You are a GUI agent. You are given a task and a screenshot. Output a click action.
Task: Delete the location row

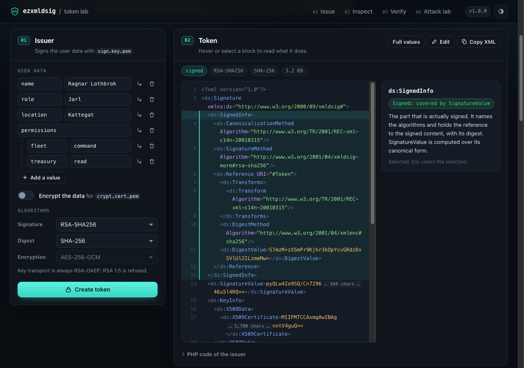152,115
